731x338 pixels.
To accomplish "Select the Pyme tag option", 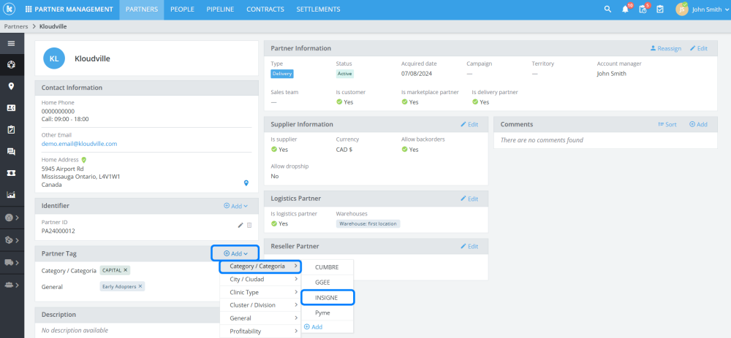I will tap(327, 313).
